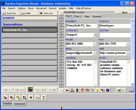The width and height of the screenshot is (136, 110).
Task: Open the Options menu
Action: [22, 8]
